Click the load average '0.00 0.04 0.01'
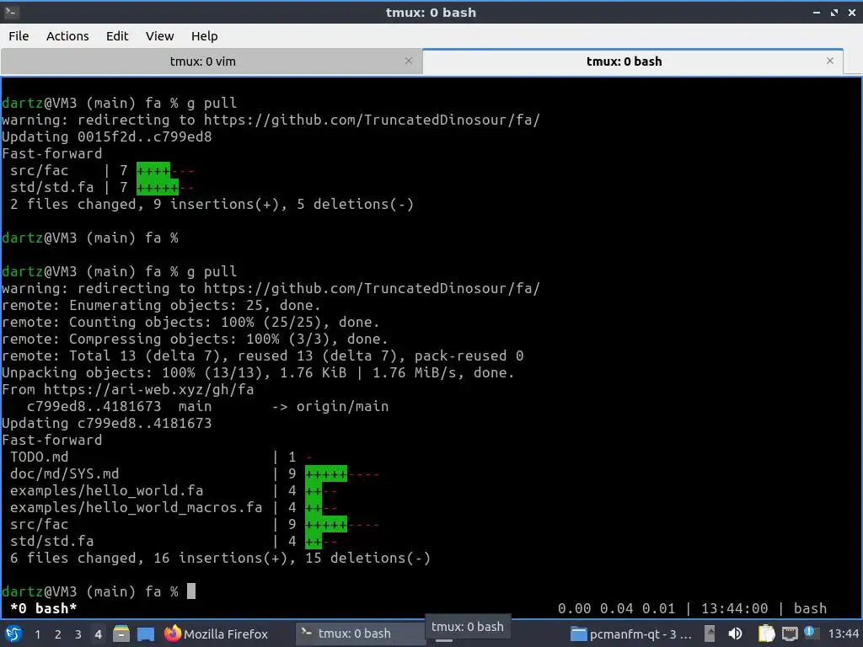 (616, 608)
